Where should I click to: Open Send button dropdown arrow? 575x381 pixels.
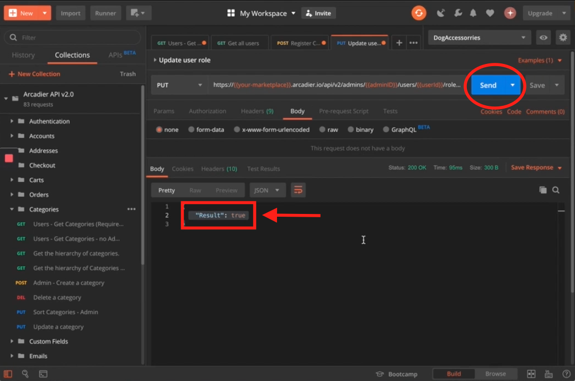513,85
